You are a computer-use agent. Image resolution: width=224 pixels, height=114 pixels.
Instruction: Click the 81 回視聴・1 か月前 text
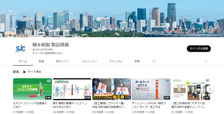point(23,112)
